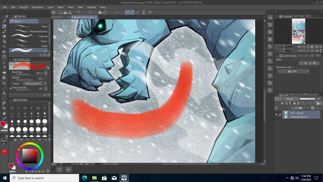Select the Text tool with letter A
This screenshot has width=323, height=182.
(x=4, y=93)
